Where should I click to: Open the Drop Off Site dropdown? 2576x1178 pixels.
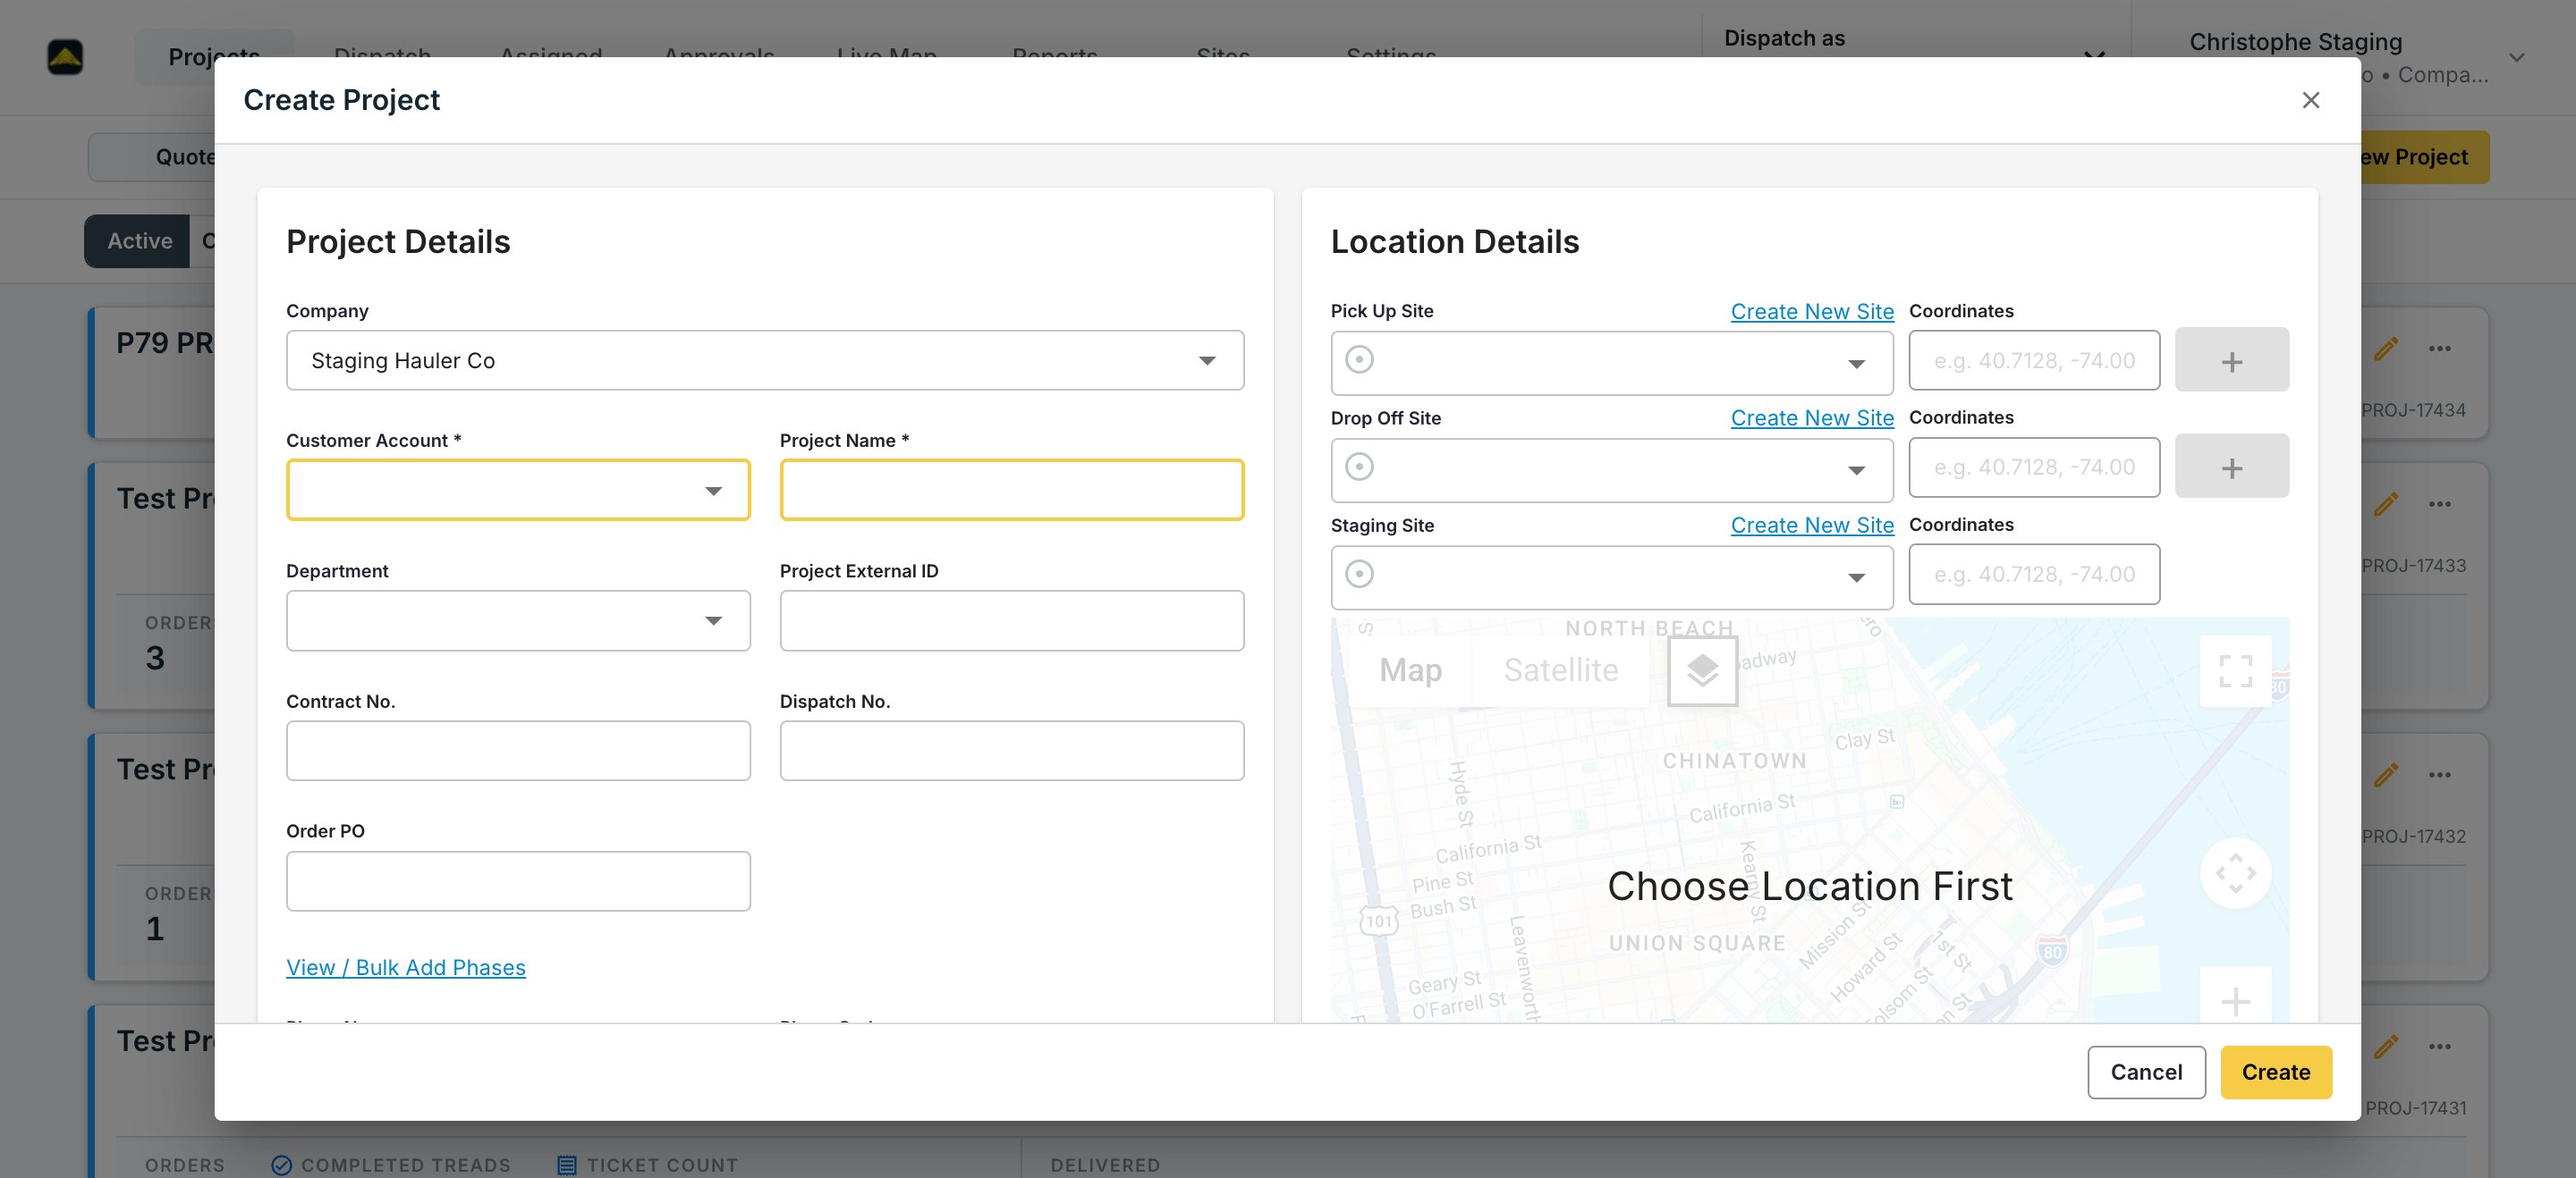[x=1612, y=469]
